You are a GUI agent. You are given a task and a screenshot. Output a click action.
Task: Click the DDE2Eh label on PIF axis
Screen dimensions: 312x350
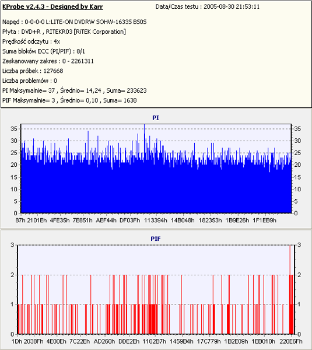(129, 341)
